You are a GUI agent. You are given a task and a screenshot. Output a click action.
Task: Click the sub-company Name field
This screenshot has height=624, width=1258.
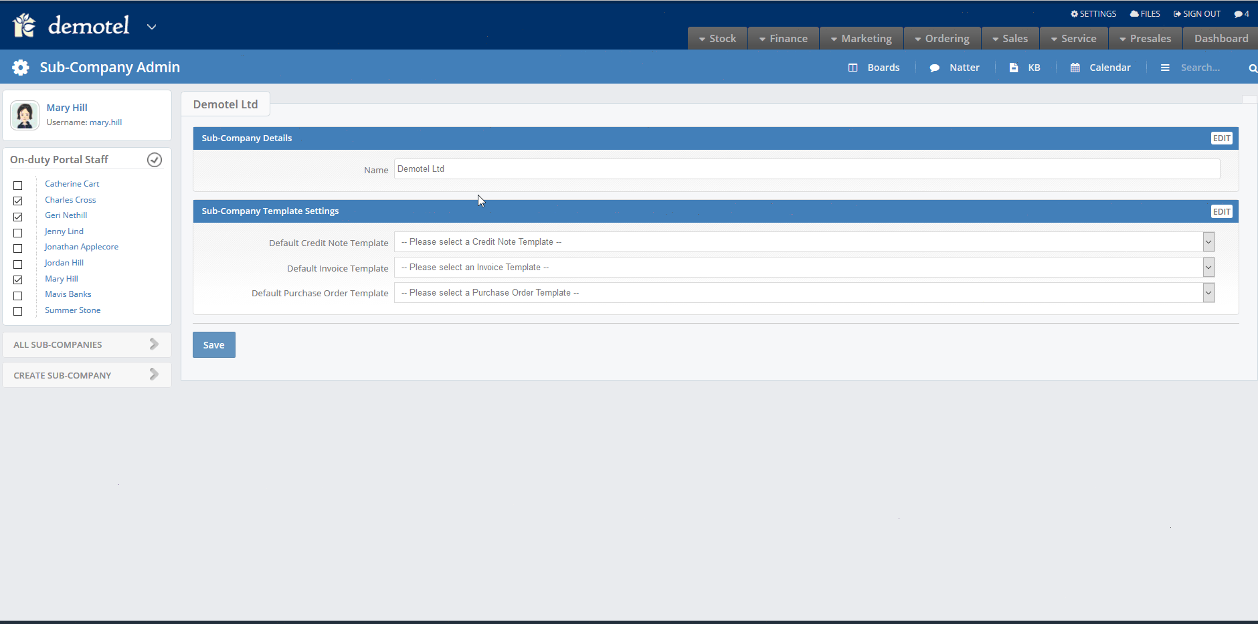807,169
